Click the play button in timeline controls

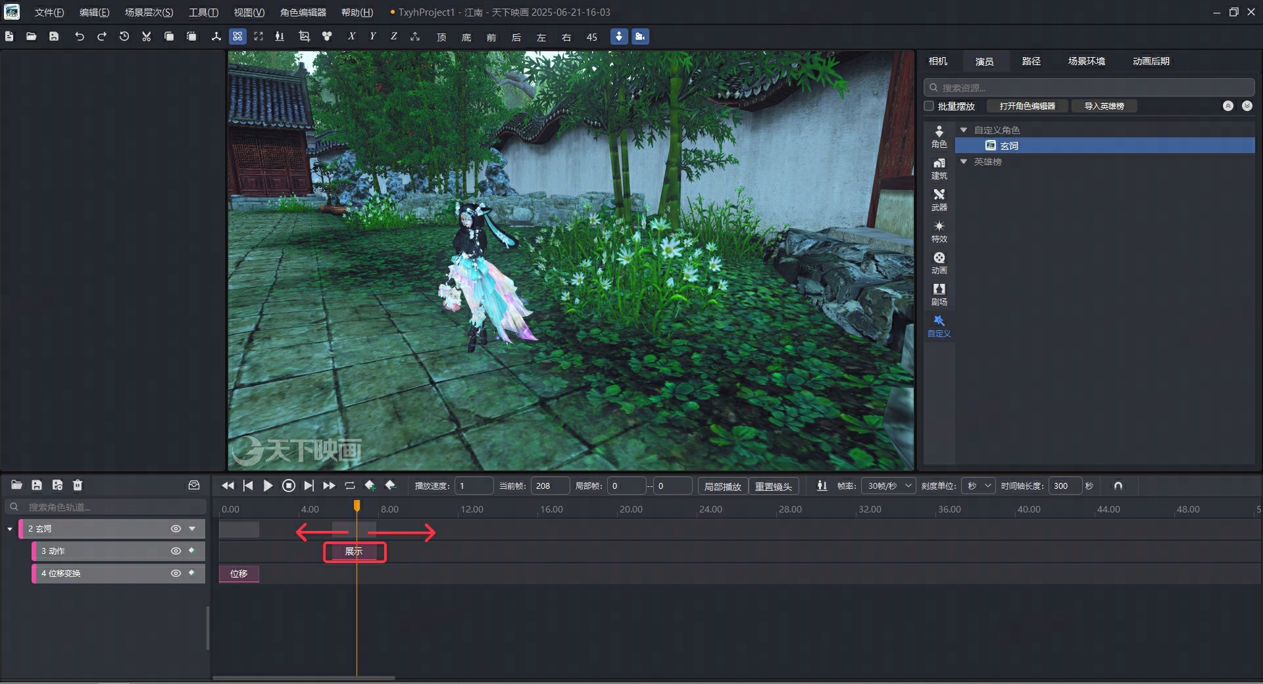pos(268,486)
